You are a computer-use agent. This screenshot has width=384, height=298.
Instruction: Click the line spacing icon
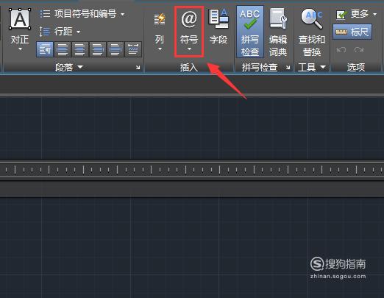pyautogui.click(x=45, y=32)
